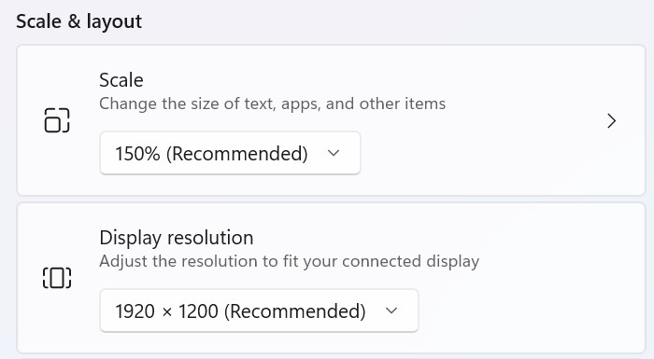Click the (Recommended) label in the resolution box
This screenshot has width=654, height=359.
tap(295, 311)
